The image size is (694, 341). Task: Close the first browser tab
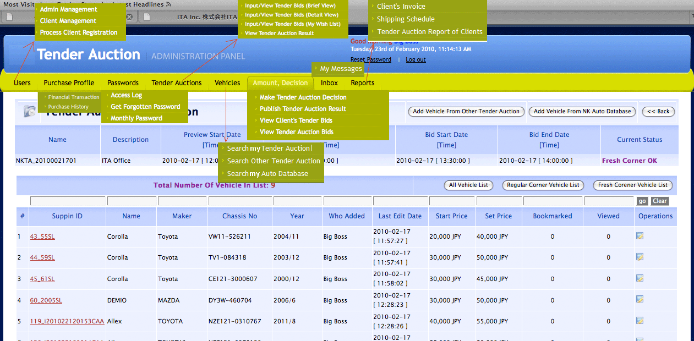click(129, 17)
